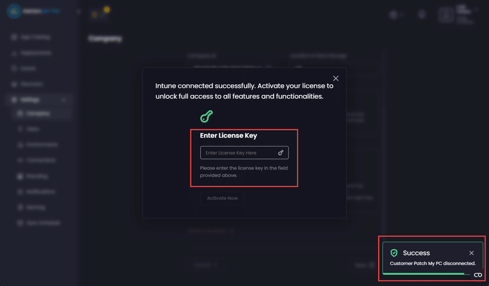
Task: Dismiss the Success toast with its X
Action: [x=471, y=253]
